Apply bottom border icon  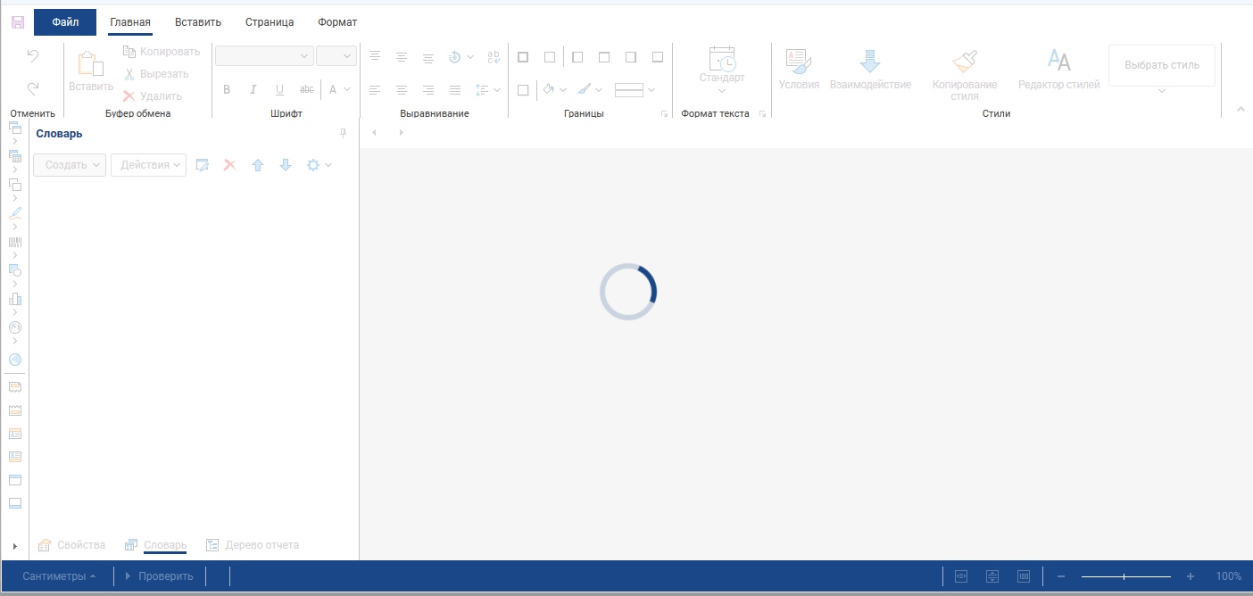tap(658, 56)
